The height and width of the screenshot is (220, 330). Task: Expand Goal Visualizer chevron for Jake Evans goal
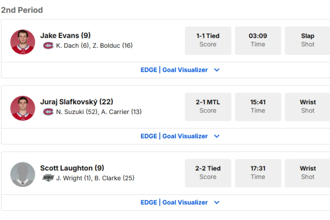pos(217,70)
